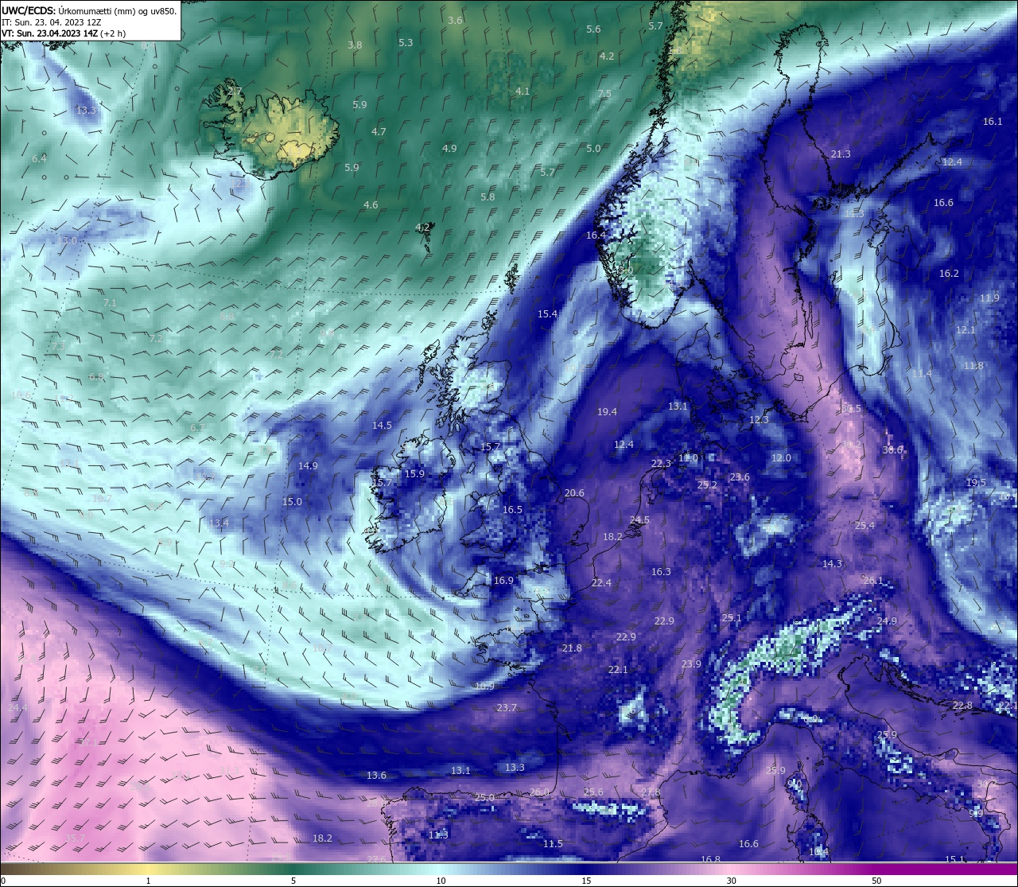Click map value 26.0
The width and height of the screenshot is (1018, 887).
(x=539, y=792)
